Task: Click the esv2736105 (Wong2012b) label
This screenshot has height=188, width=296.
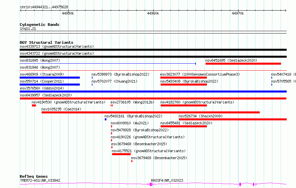Action: (132, 102)
